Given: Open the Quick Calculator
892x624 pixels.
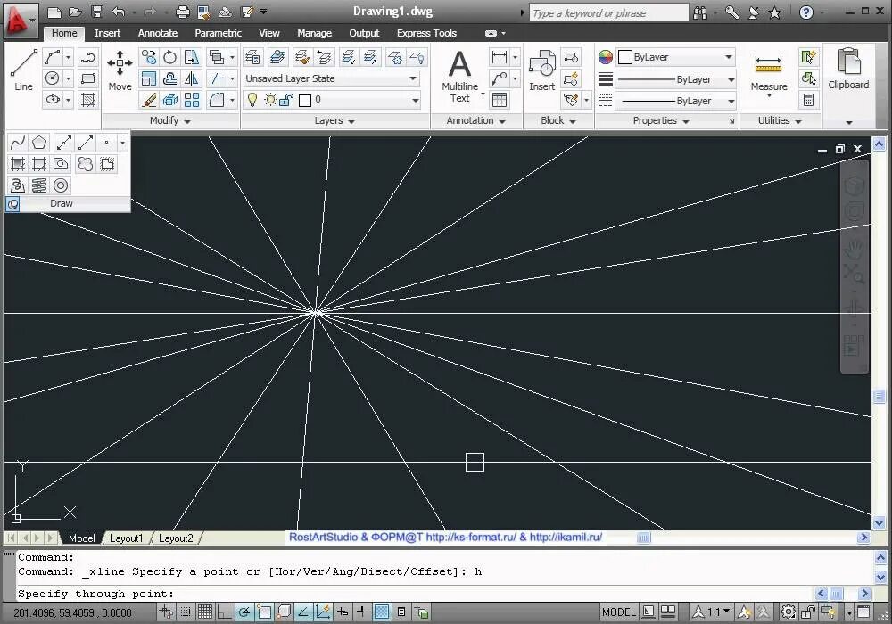Looking at the screenshot, I should click(808, 100).
